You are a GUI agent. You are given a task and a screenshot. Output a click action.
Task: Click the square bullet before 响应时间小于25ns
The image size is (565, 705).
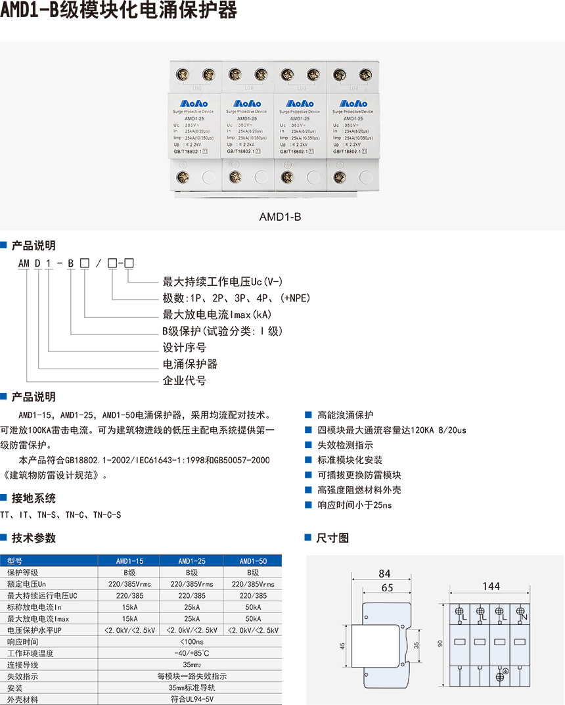pos(309,505)
